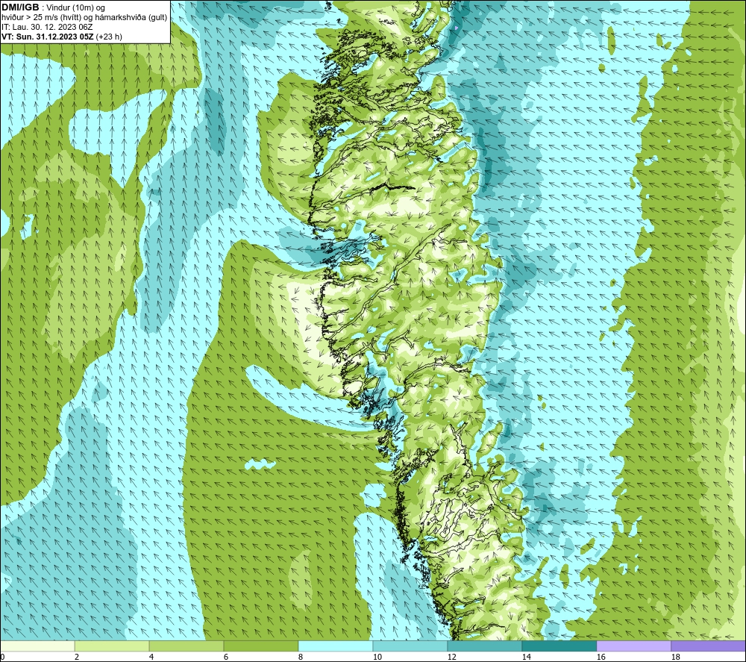Viewport: 746px width, 662px height.
Task: Click legend scale label 16
Action: (601, 657)
